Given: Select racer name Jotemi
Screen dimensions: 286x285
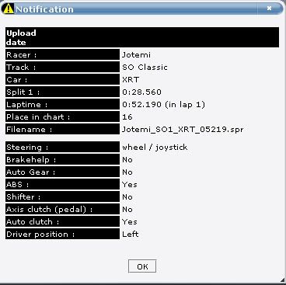Looking at the screenshot, I should [136, 55].
